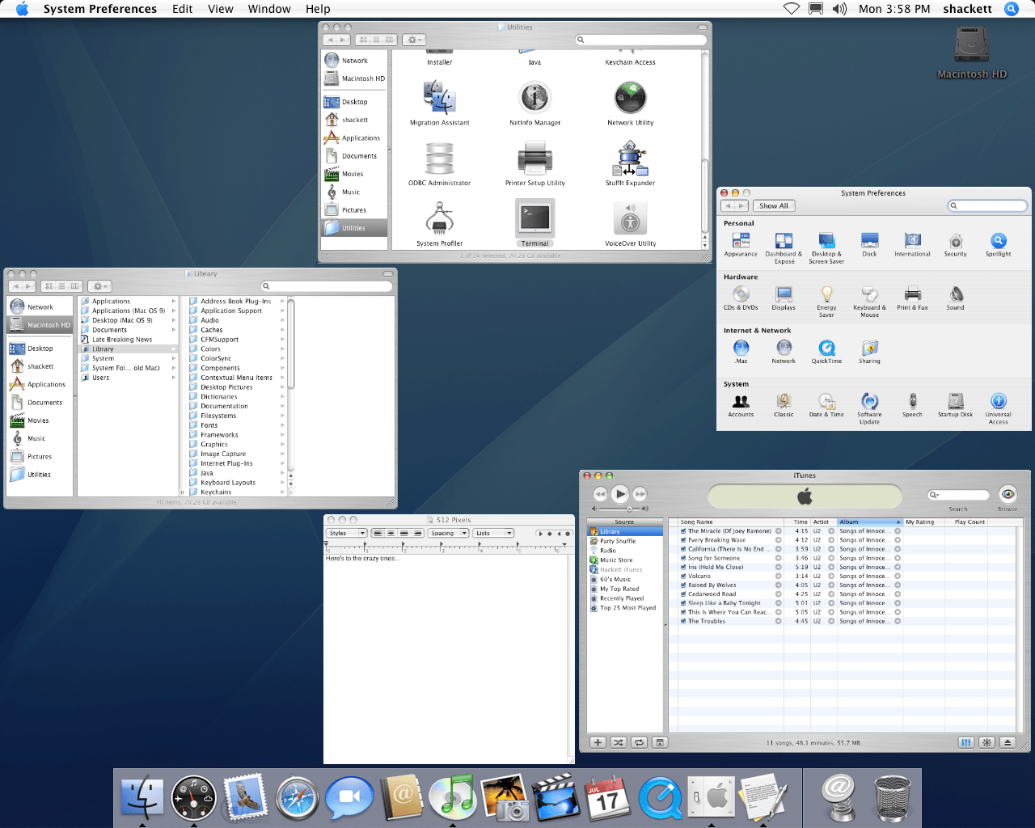Open the Spacing dropdown in TextEdit

click(x=449, y=533)
